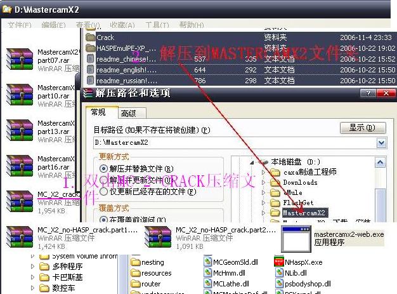Open MastercamX2 part07.rar archive icon
Viewport: 397px width, 294px height.
pyautogui.click(x=20, y=59)
